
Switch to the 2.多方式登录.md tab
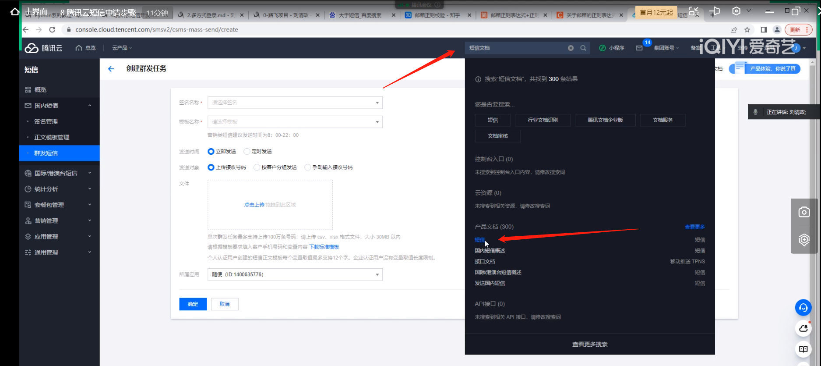point(211,15)
